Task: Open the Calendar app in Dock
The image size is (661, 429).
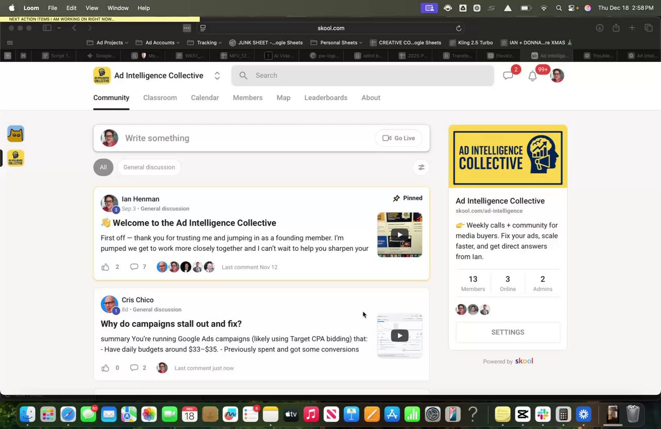Action: pyautogui.click(x=190, y=414)
